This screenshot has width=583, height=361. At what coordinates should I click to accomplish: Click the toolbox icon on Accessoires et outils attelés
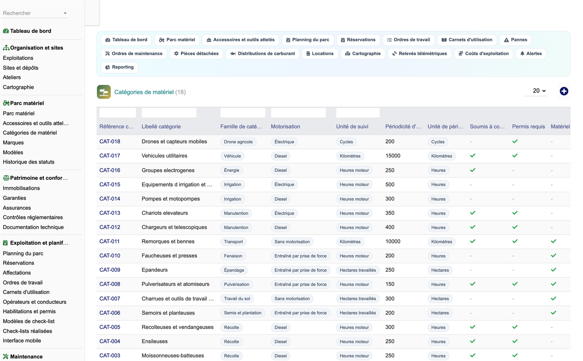(x=209, y=40)
